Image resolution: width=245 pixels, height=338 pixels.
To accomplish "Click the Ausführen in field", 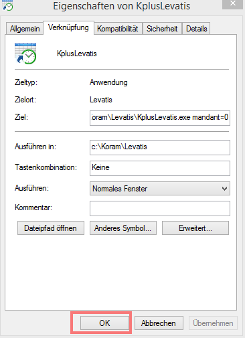I will click(x=160, y=147).
